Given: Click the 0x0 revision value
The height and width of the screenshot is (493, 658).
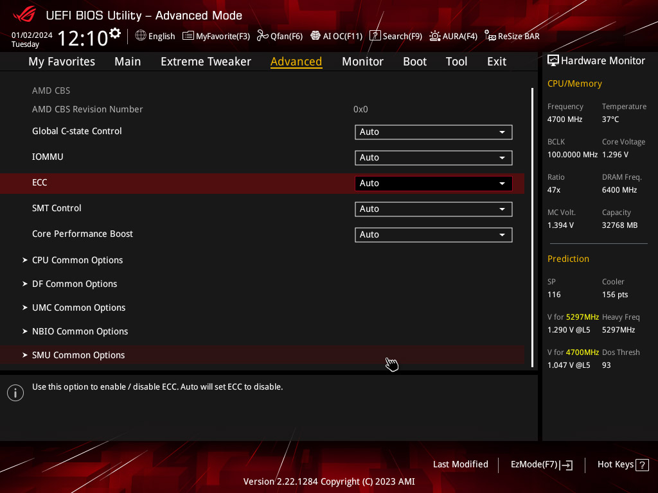Looking at the screenshot, I should pyautogui.click(x=360, y=109).
